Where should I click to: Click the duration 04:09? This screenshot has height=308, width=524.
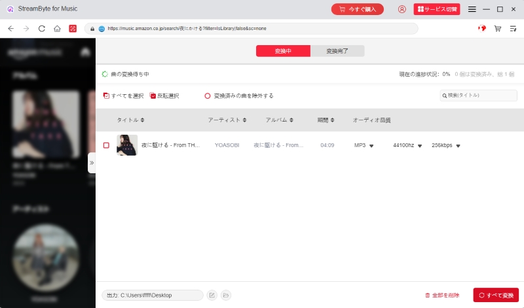pos(327,145)
